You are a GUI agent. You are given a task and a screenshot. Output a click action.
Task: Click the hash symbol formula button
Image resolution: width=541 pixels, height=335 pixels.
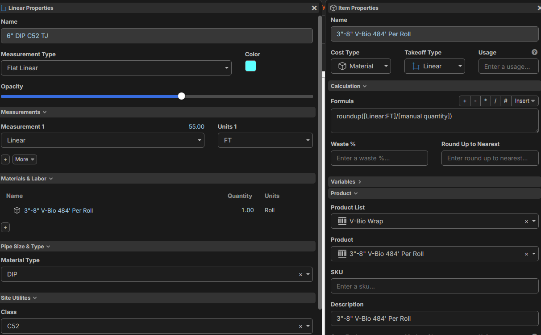pyautogui.click(x=506, y=101)
